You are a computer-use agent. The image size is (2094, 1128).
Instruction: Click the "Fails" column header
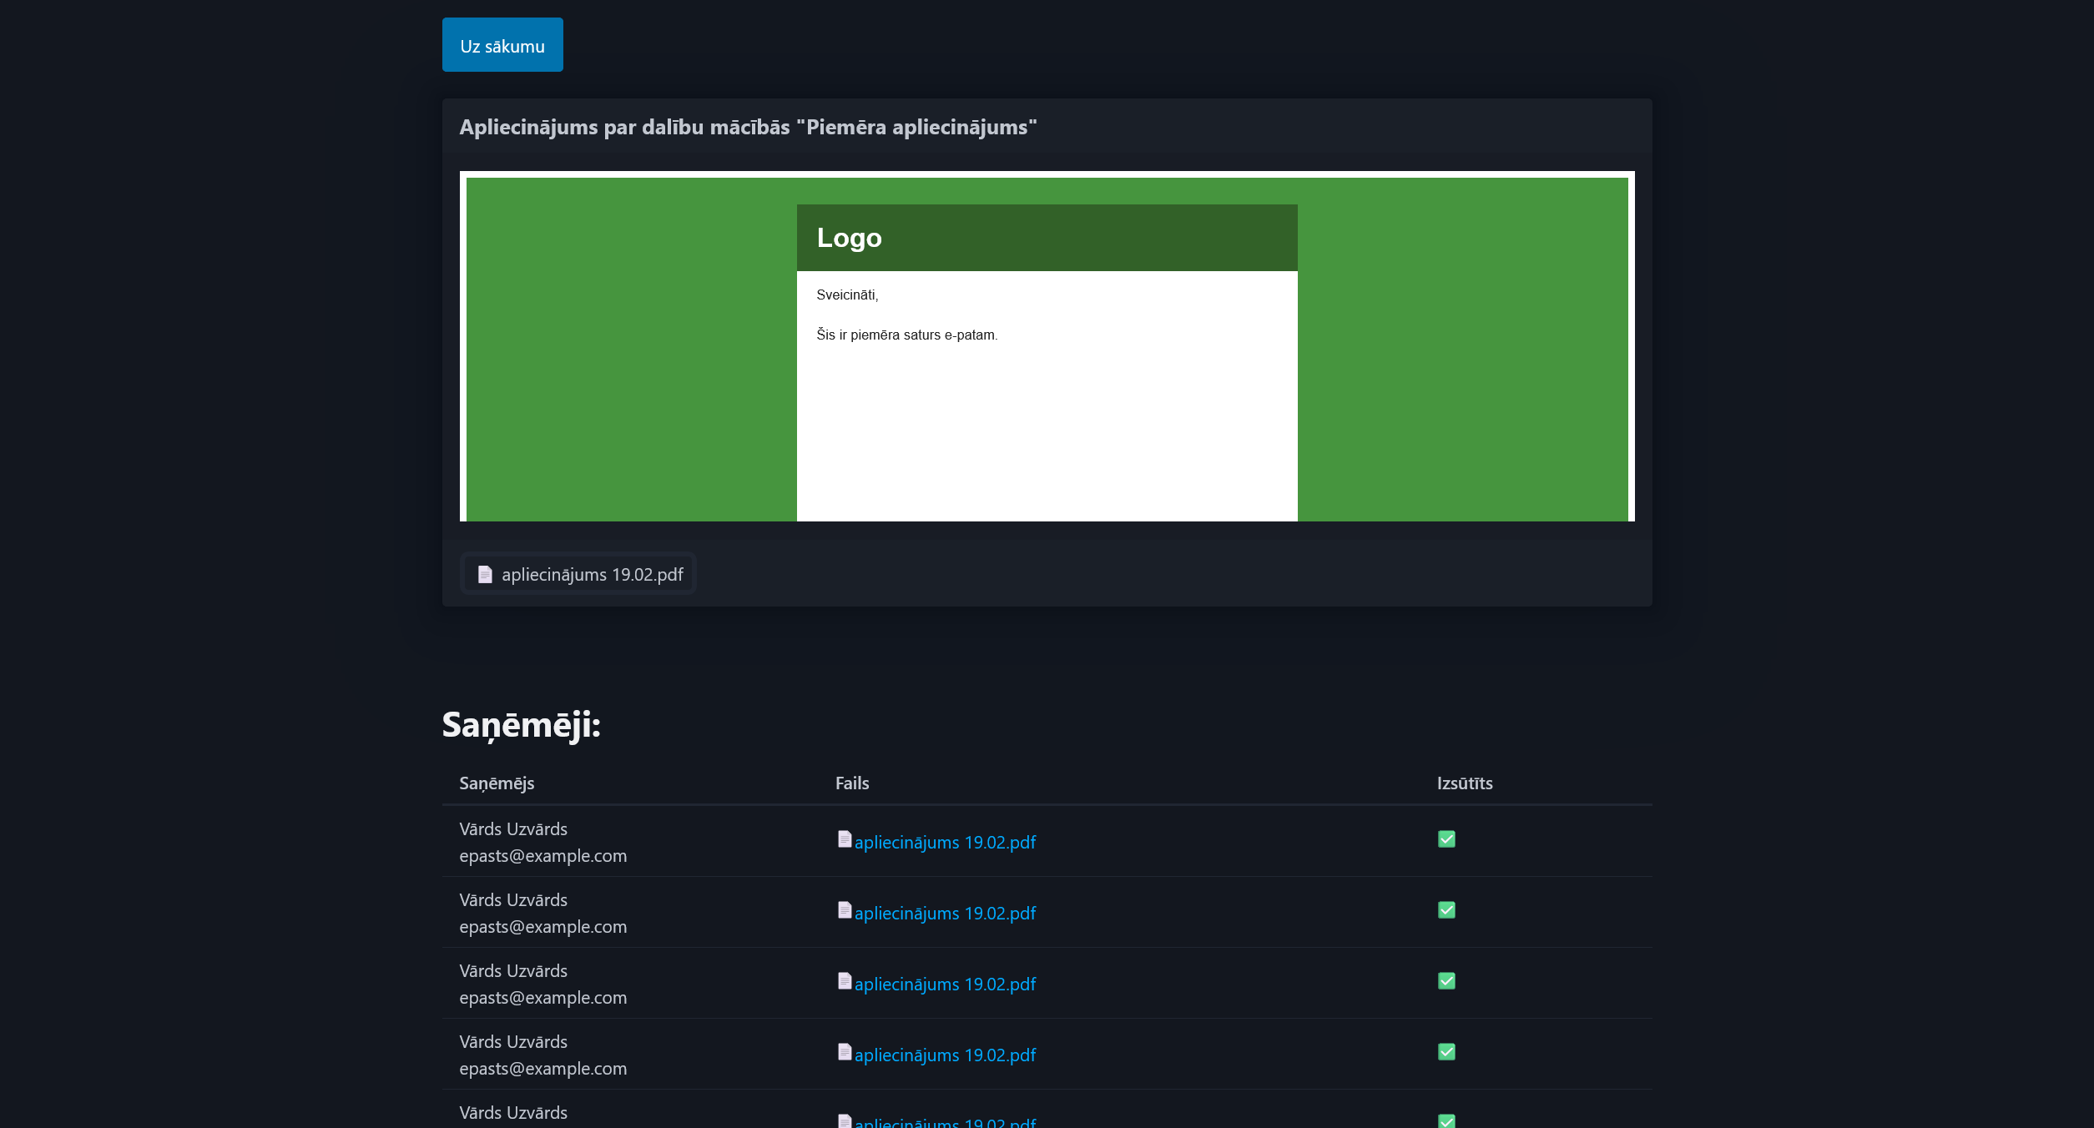point(852,783)
